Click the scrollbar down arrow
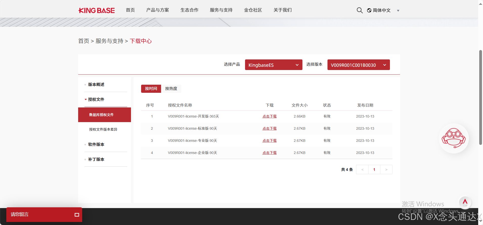 tap(480, 221)
